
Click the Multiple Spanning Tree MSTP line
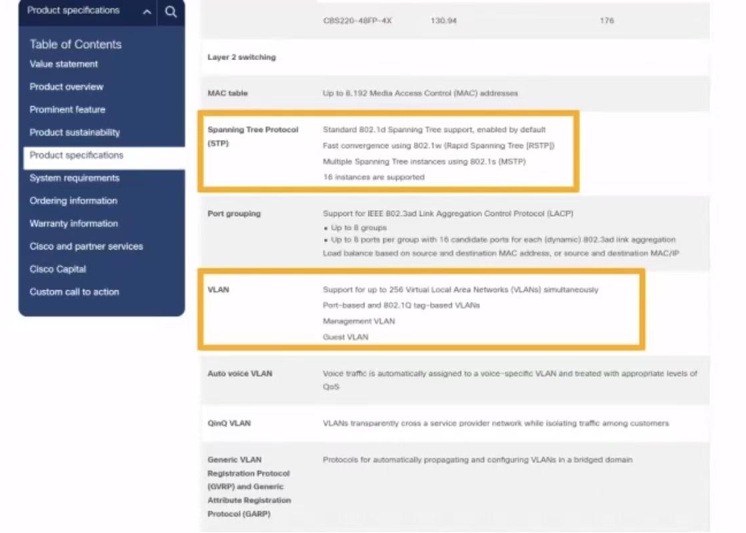pyautogui.click(x=425, y=161)
